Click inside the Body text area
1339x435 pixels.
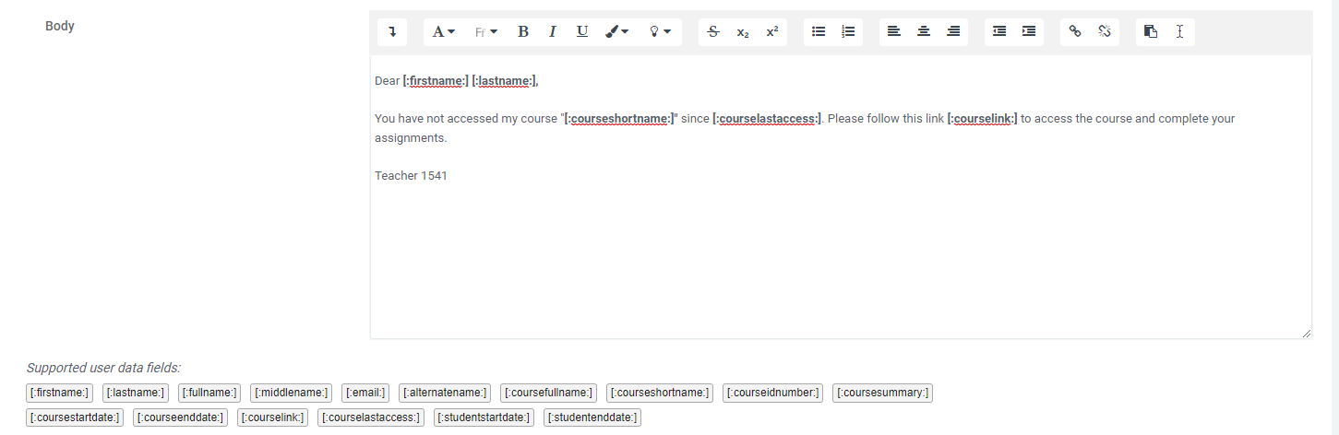click(840, 249)
